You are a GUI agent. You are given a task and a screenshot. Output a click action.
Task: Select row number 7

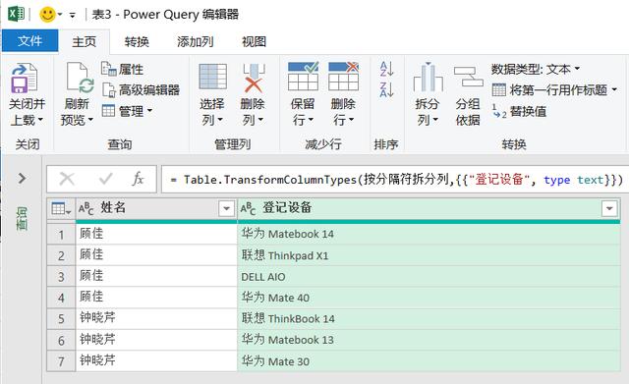click(61, 361)
